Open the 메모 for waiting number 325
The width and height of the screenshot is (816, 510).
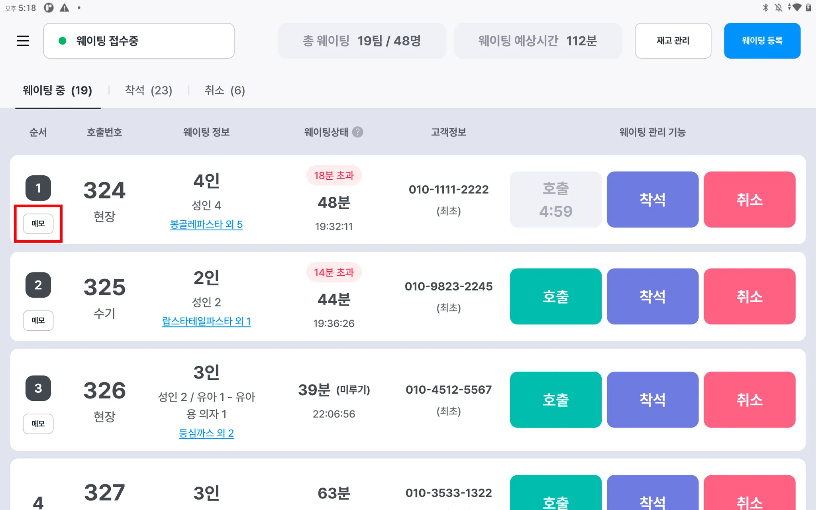[38, 320]
